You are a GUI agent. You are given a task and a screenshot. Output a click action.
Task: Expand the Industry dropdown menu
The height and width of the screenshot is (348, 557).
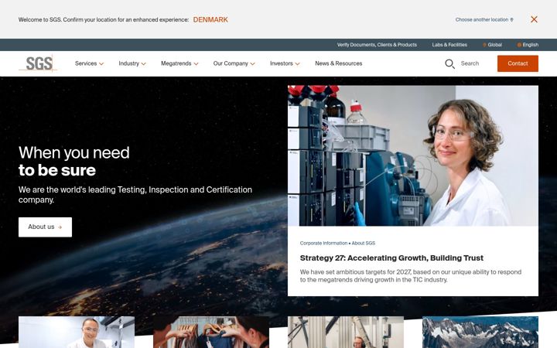click(x=132, y=63)
